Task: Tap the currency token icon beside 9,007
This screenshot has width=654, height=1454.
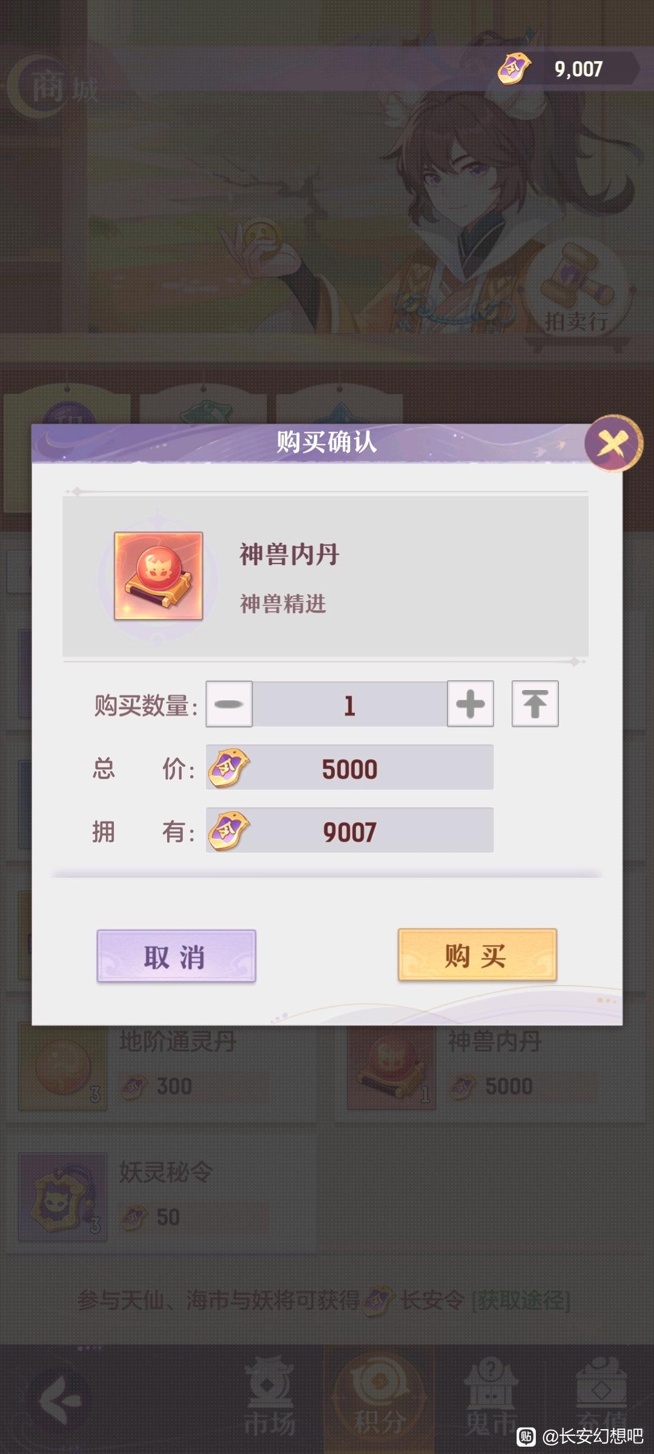Action: click(x=514, y=68)
